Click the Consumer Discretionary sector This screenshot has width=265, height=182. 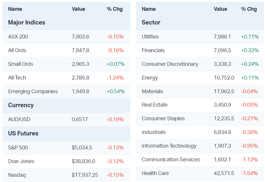[170, 64]
